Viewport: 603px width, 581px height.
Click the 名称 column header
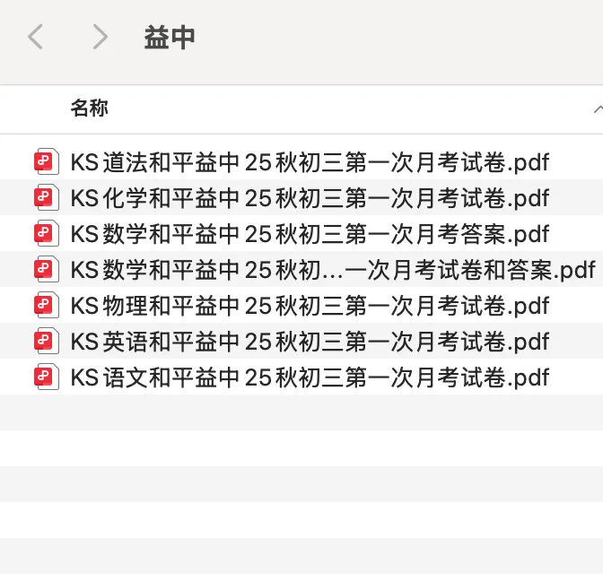coord(89,108)
